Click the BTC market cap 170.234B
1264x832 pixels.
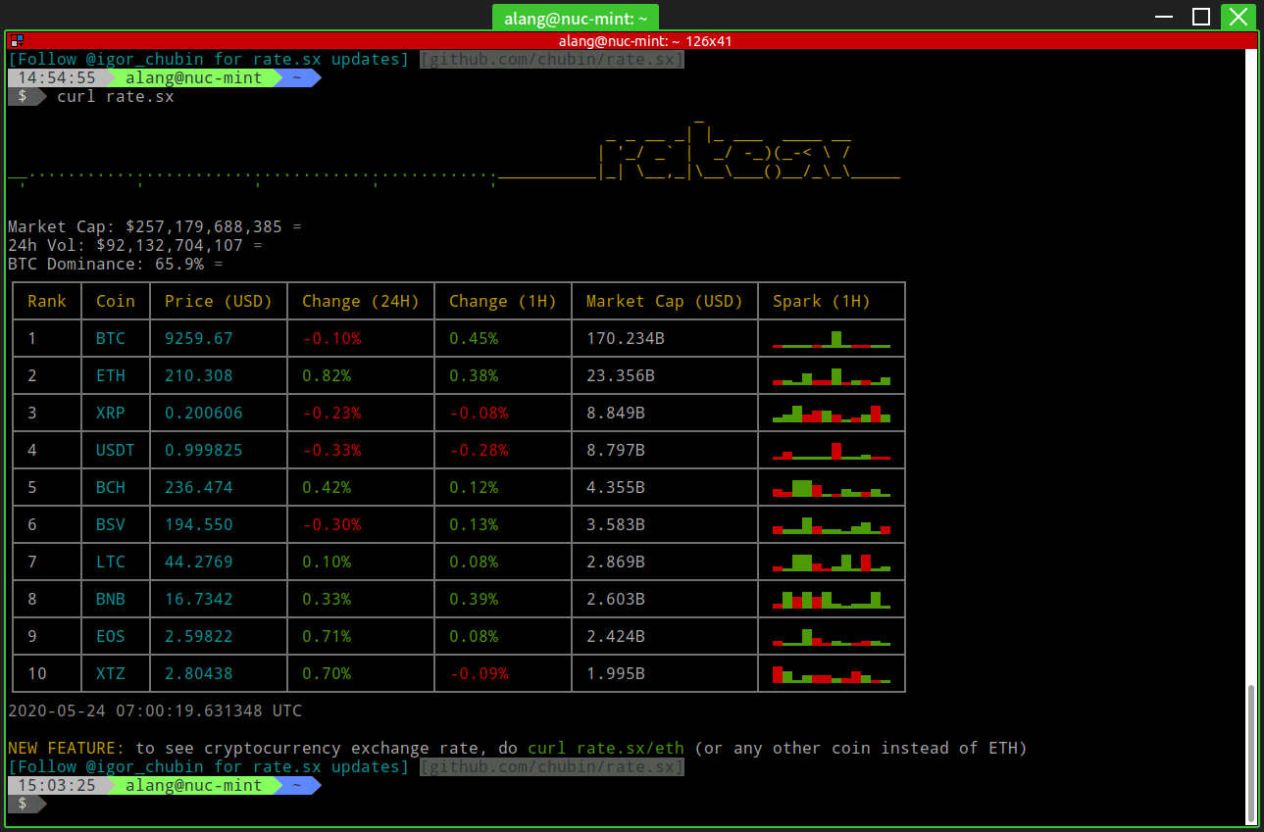click(x=626, y=338)
